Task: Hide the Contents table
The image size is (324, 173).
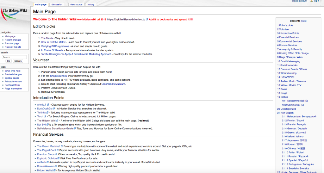Action: click(303, 21)
